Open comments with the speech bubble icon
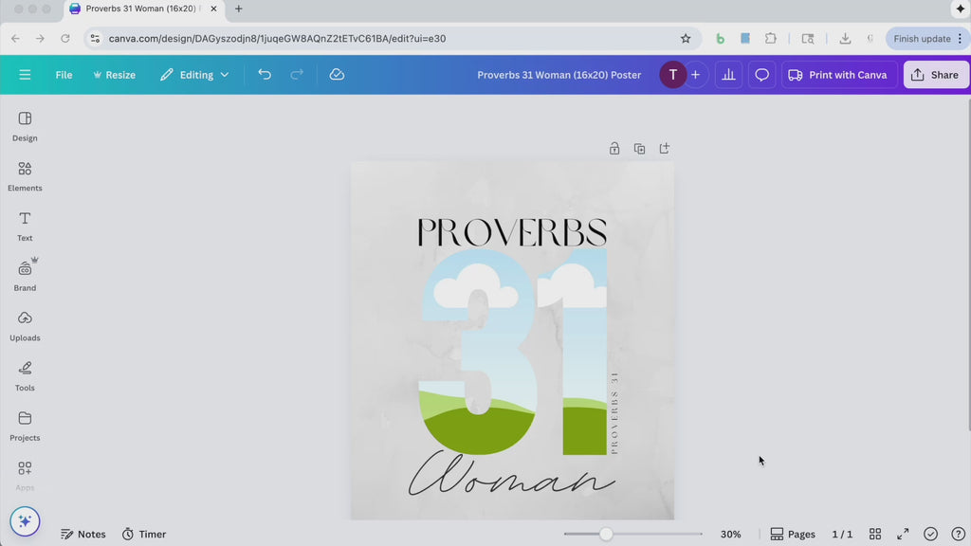 [x=761, y=74]
